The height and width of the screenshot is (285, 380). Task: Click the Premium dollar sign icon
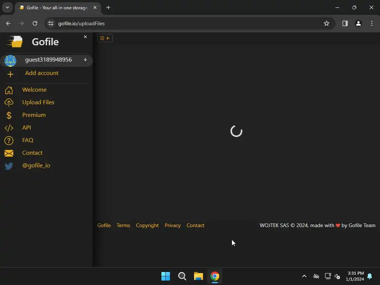coord(9,115)
